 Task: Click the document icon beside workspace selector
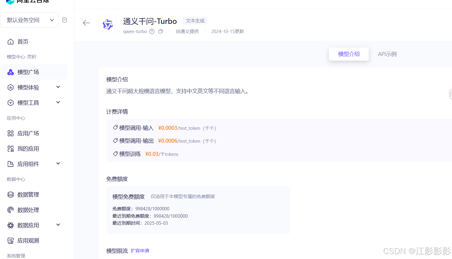pos(65,20)
